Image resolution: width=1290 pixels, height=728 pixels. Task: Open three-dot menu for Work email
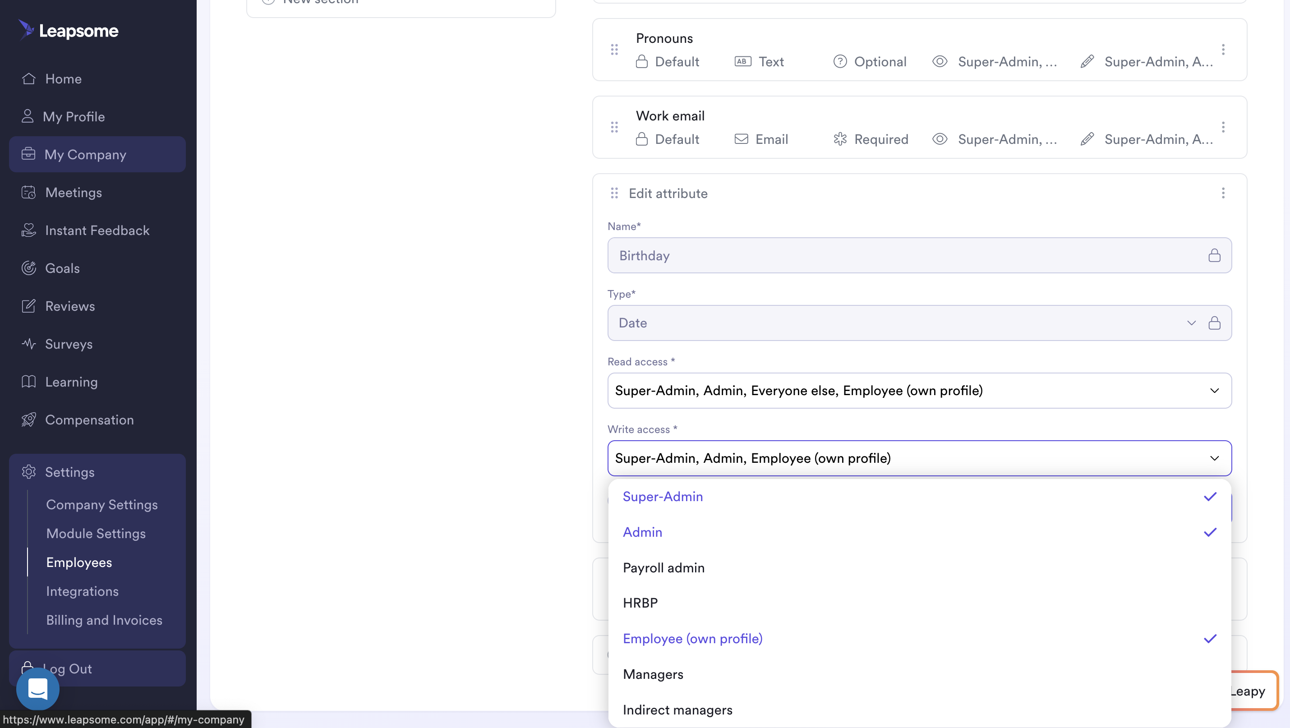coord(1223,127)
